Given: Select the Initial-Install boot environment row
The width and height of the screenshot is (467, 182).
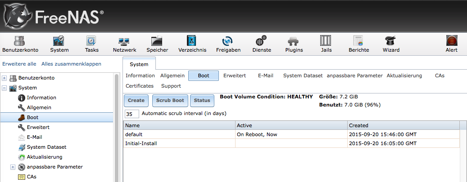Looking at the screenshot, I should (291, 143).
